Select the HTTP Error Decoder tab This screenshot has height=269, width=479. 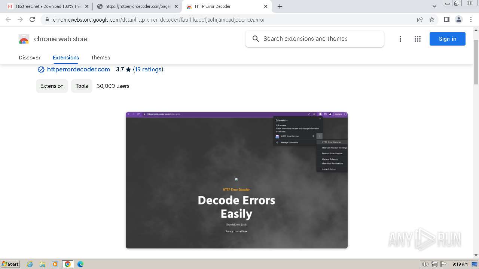(x=226, y=6)
